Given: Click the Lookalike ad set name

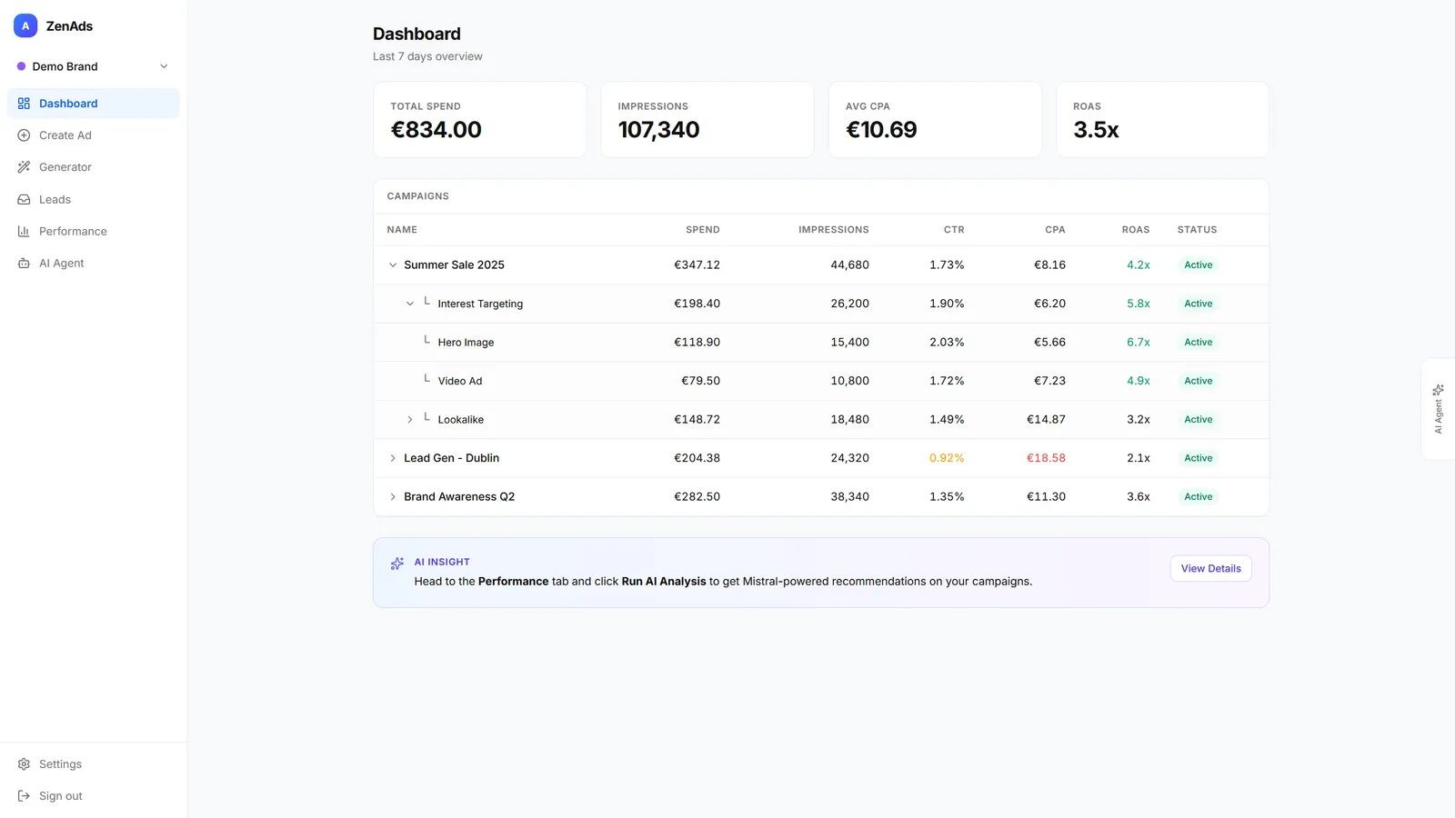Looking at the screenshot, I should [x=460, y=420].
